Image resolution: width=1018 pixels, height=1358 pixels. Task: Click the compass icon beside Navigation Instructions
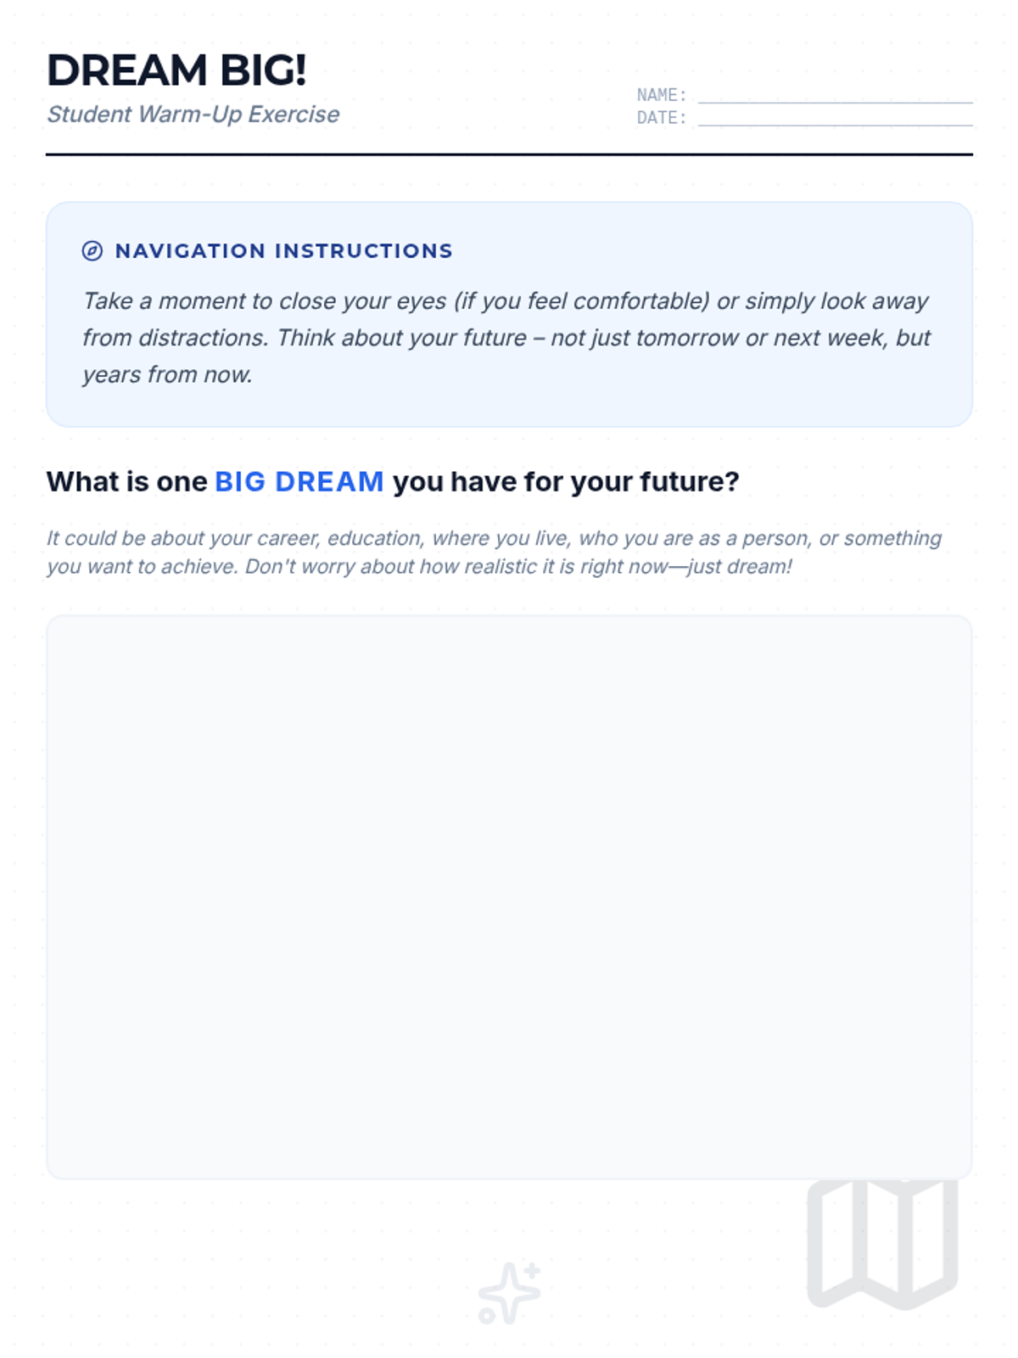(x=92, y=250)
